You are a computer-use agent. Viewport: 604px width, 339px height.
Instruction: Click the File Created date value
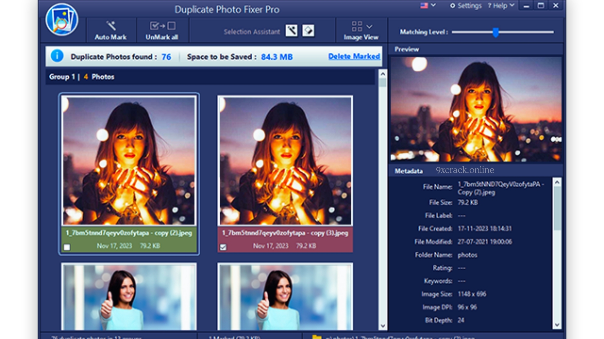click(485, 229)
